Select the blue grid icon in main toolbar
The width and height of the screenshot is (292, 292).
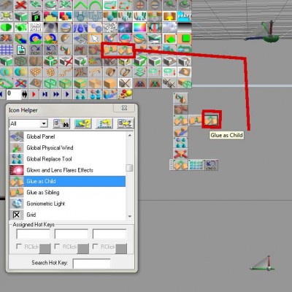pyautogui.click(x=7, y=50)
